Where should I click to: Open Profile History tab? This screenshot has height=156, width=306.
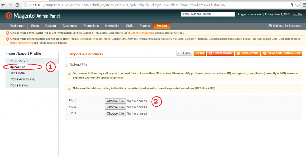click(x=32, y=85)
